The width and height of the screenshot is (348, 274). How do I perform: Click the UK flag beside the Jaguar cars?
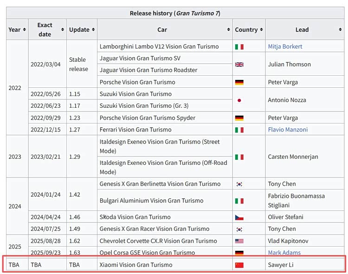[x=239, y=65]
